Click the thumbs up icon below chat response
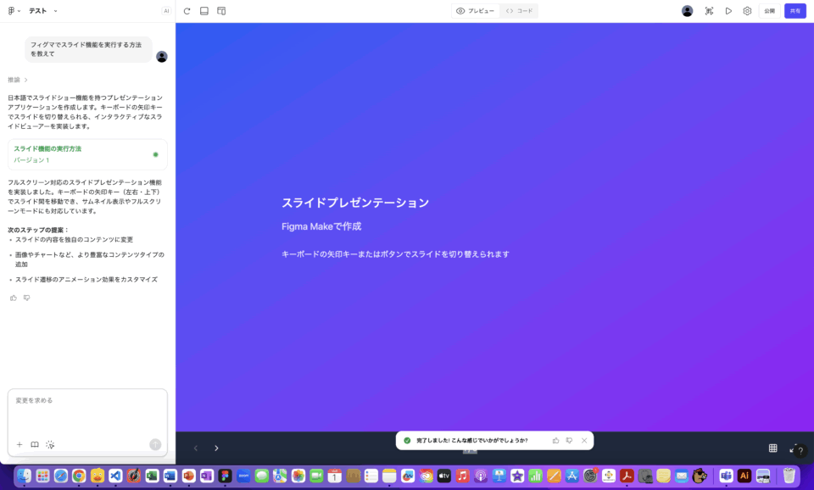The image size is (814, 490). click(x=14, y=298)
